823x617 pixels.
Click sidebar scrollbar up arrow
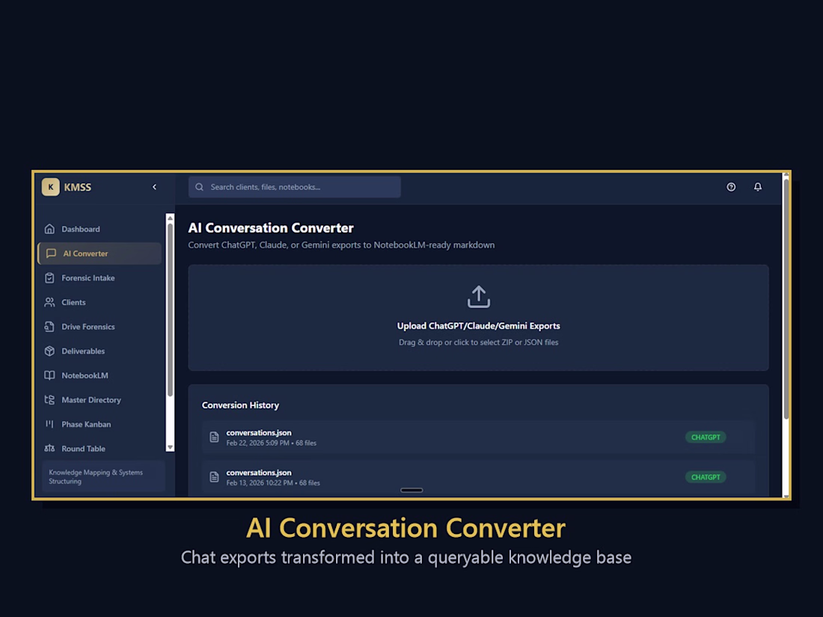click(x=170, y=218)
